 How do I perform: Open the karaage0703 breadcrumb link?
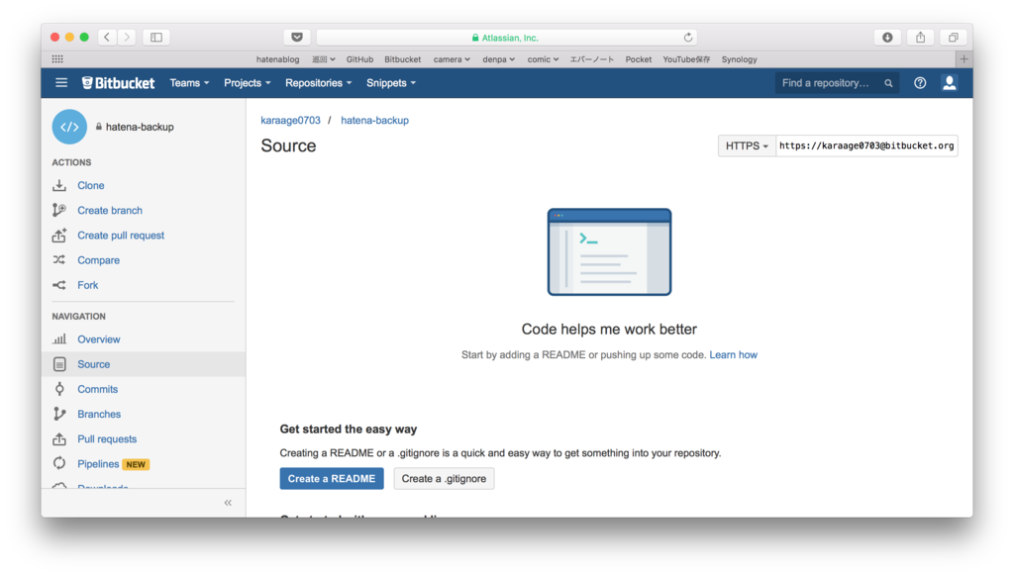pos(290,120)
